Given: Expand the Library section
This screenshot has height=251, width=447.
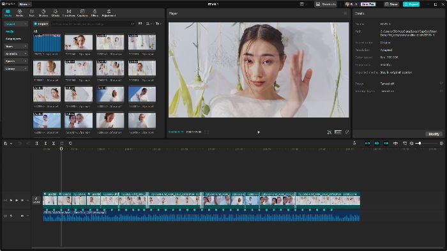Looking at the screenshot, I should (16, 69).
